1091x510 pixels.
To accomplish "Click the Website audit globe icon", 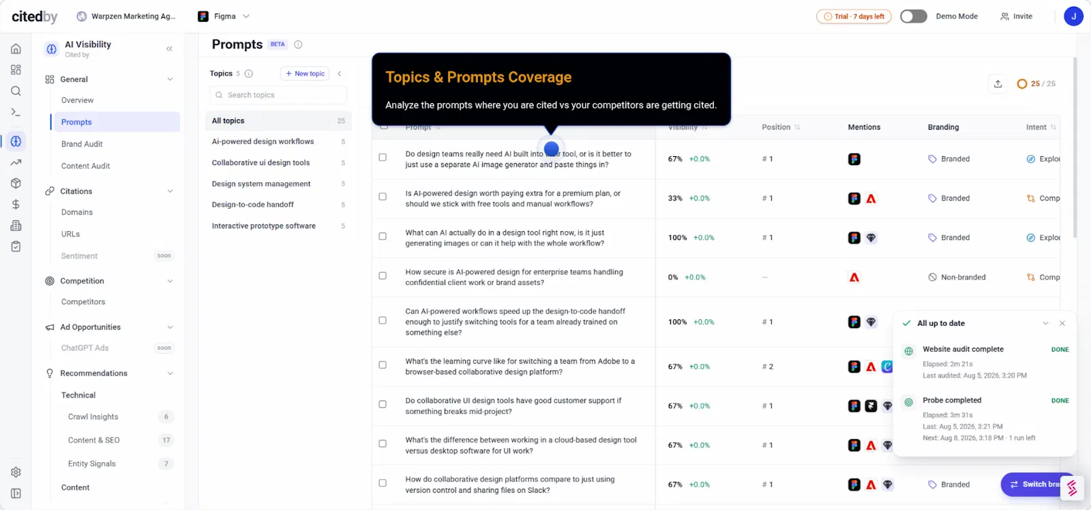I will click(908, 351).
